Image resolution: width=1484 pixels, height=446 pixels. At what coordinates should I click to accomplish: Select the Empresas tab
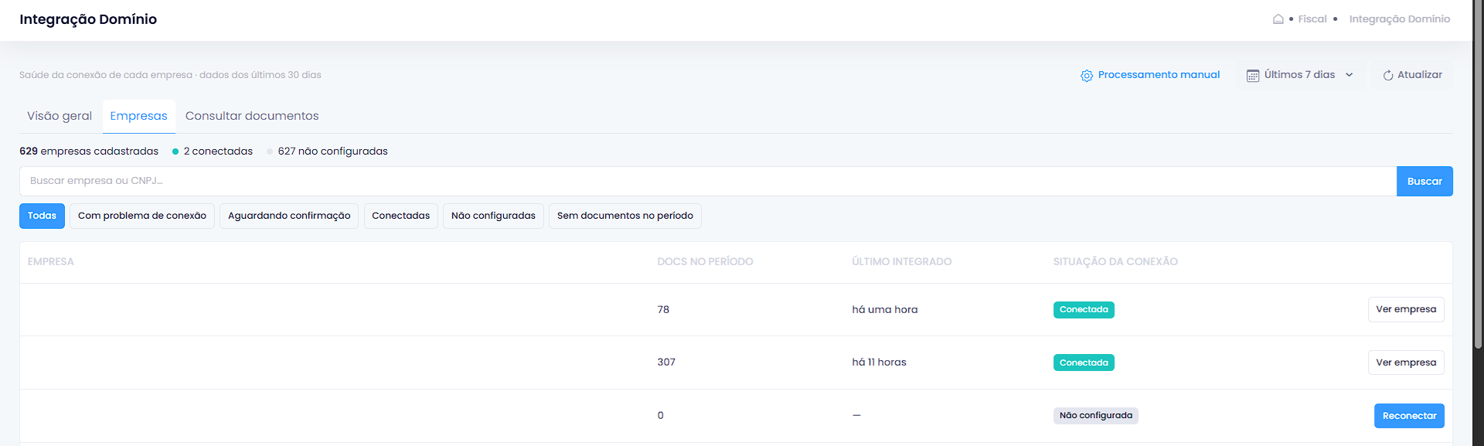coord(139,116)
